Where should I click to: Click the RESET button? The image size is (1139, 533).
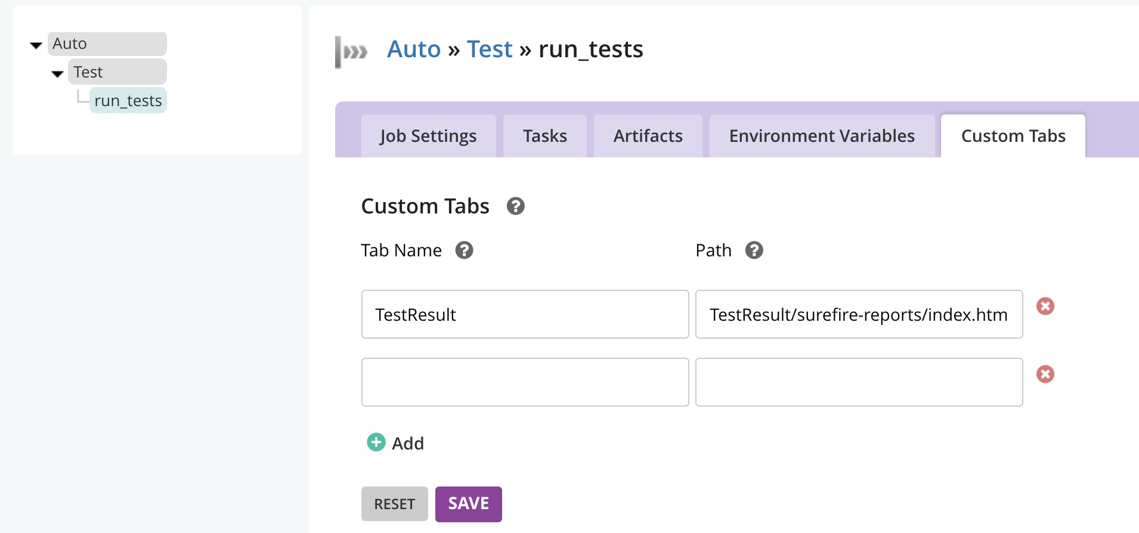pyautogui.click(x=394, y=504)
